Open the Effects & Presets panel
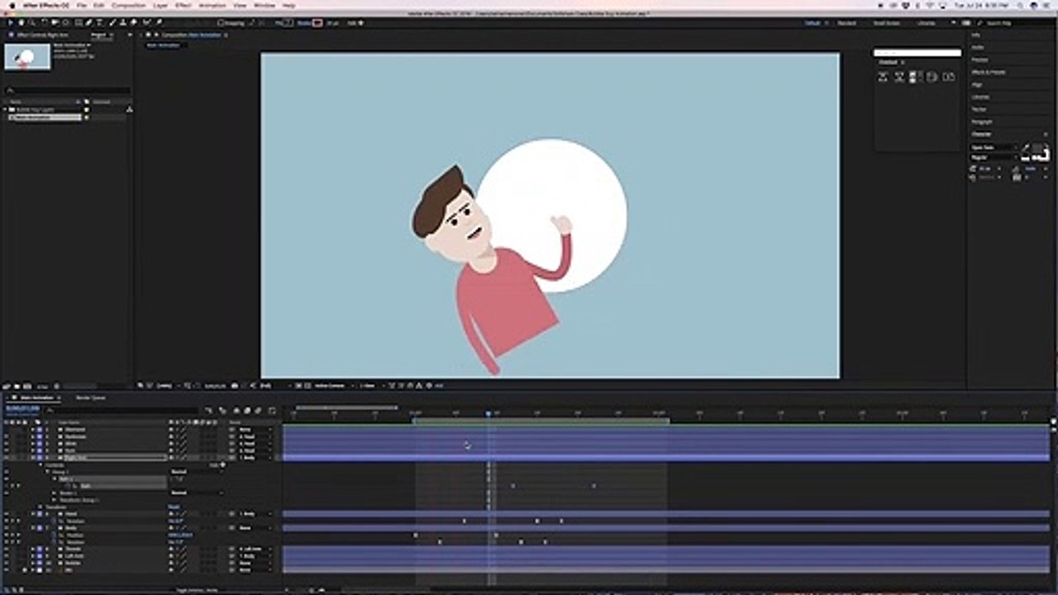1058x595 pixels. 989,72
